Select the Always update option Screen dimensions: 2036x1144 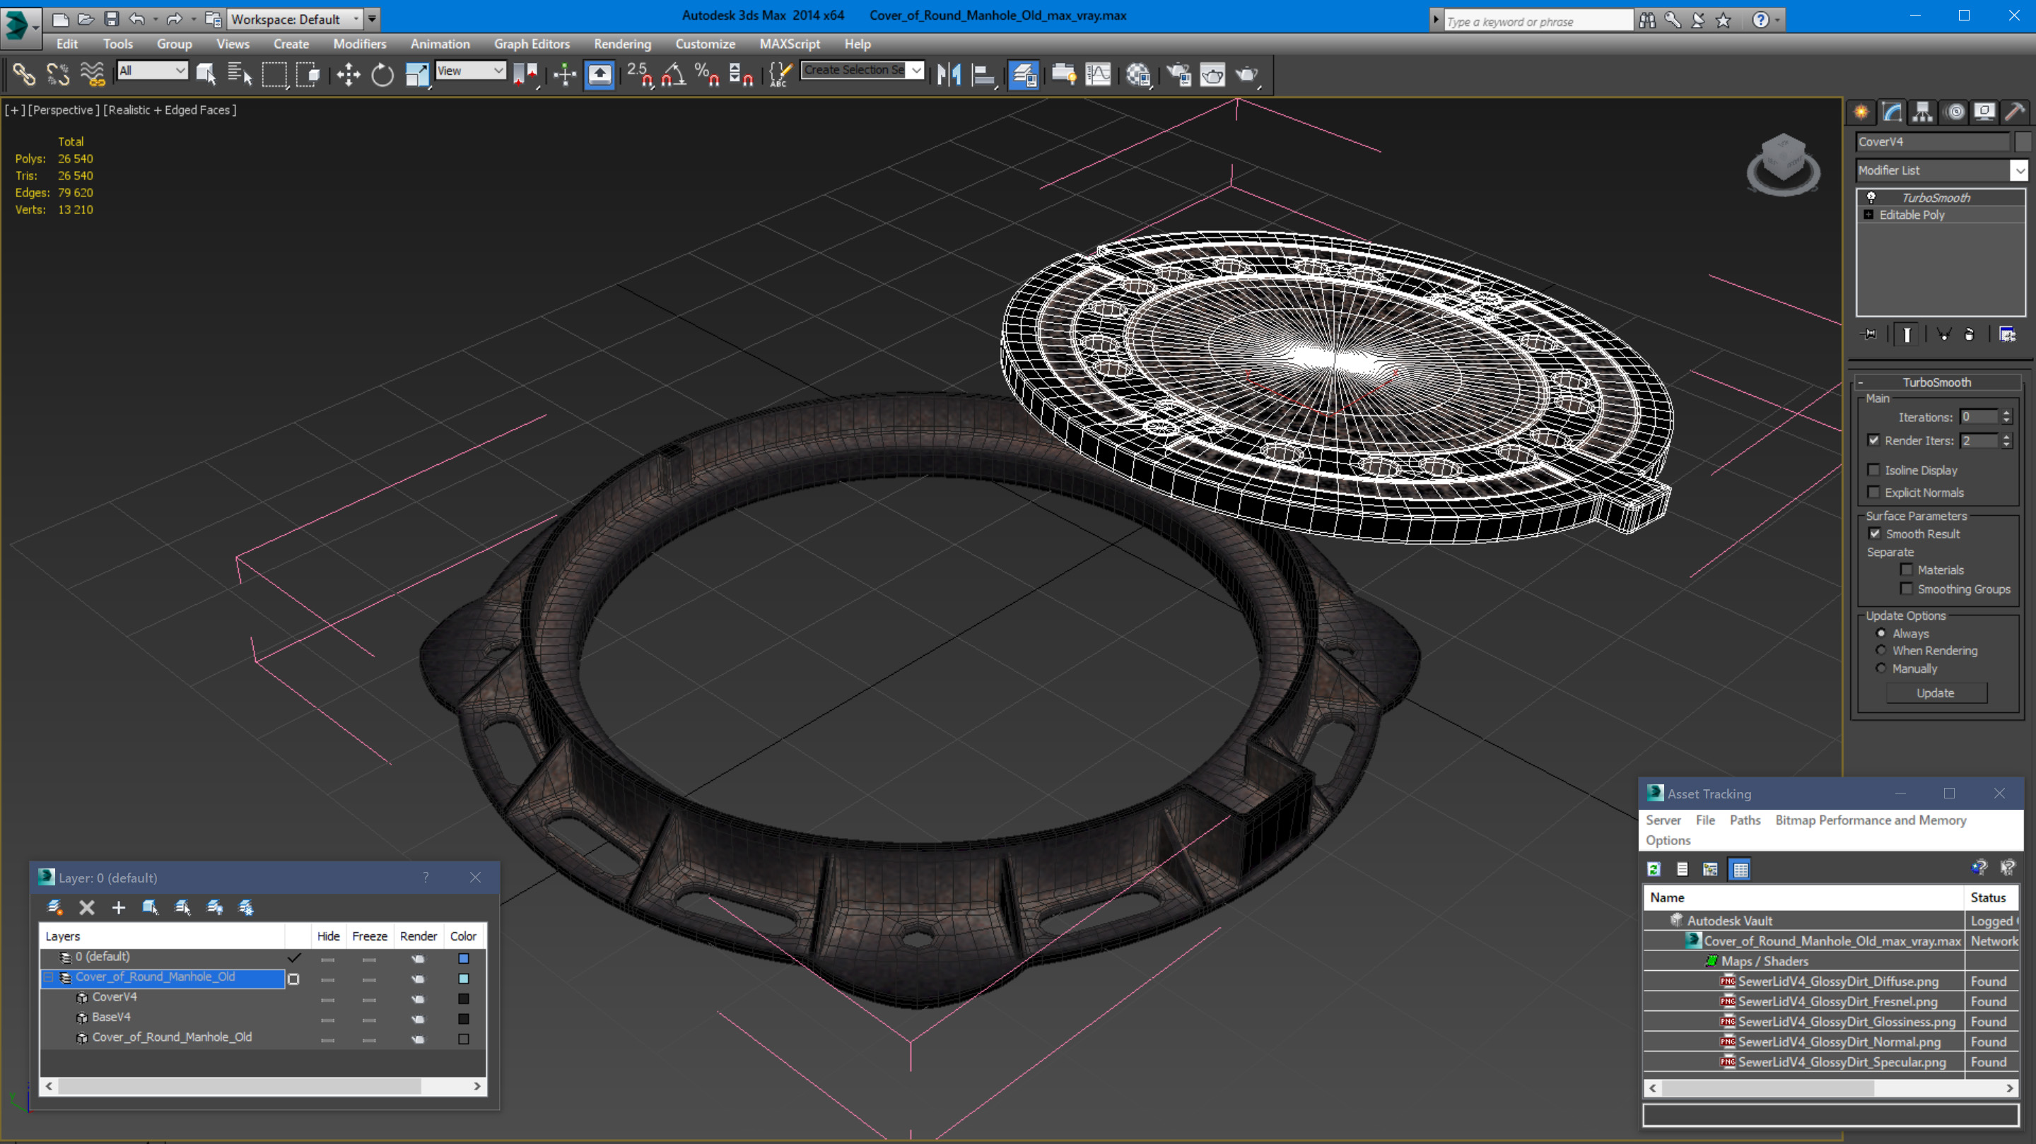(x=1881, y=633)
